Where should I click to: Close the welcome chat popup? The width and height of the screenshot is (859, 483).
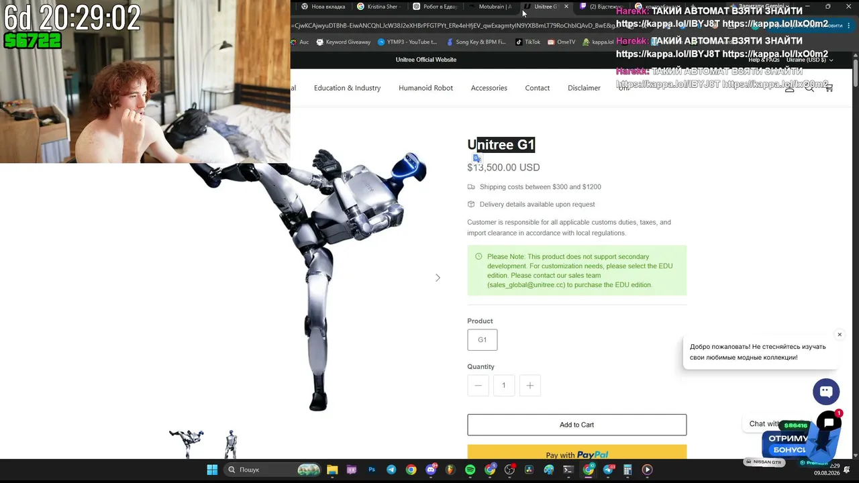[x=839, y=335]
